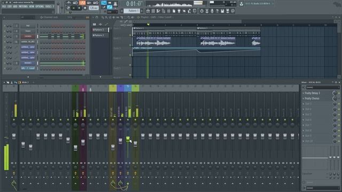Open Fruity Delay 3 slot options arrow
342x192 pixels.
click(x=303, y=93)
